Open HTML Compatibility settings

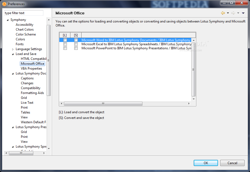click(x=34, y=59)
